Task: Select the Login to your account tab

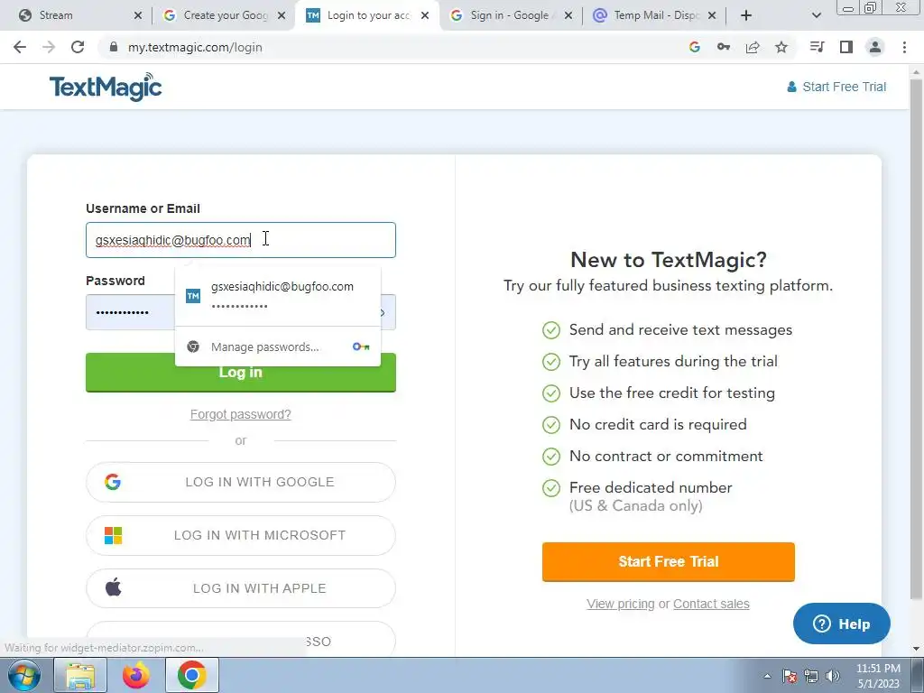Action: point(367,15)
